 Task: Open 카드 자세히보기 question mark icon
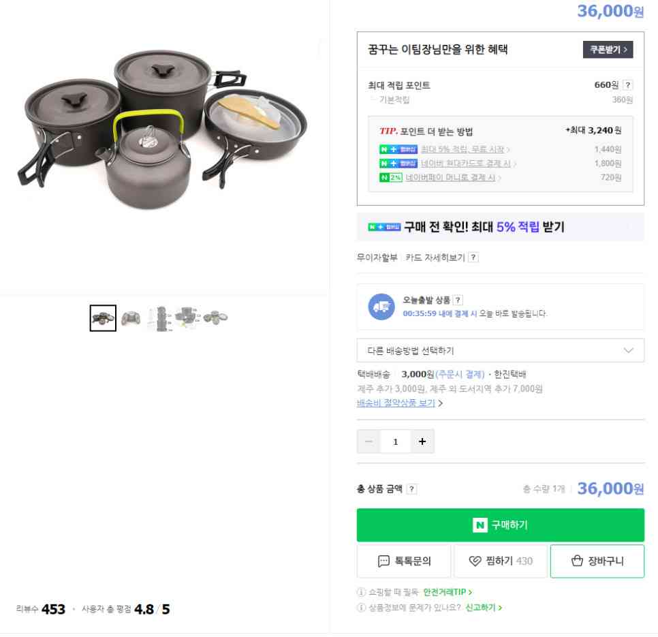[x=473, y=258]
